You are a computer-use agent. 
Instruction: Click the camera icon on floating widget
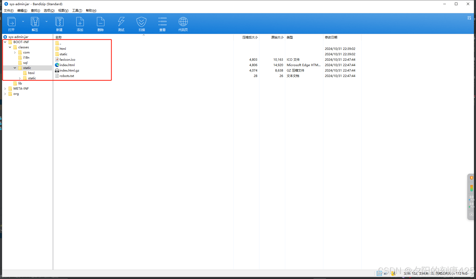point(472,214)
